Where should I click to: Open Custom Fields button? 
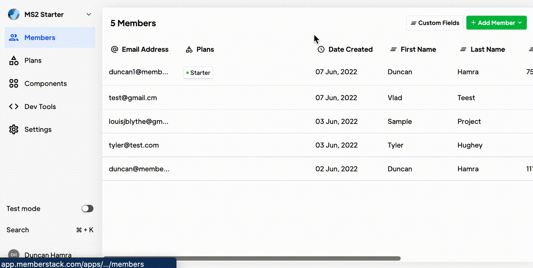[435, 23]
